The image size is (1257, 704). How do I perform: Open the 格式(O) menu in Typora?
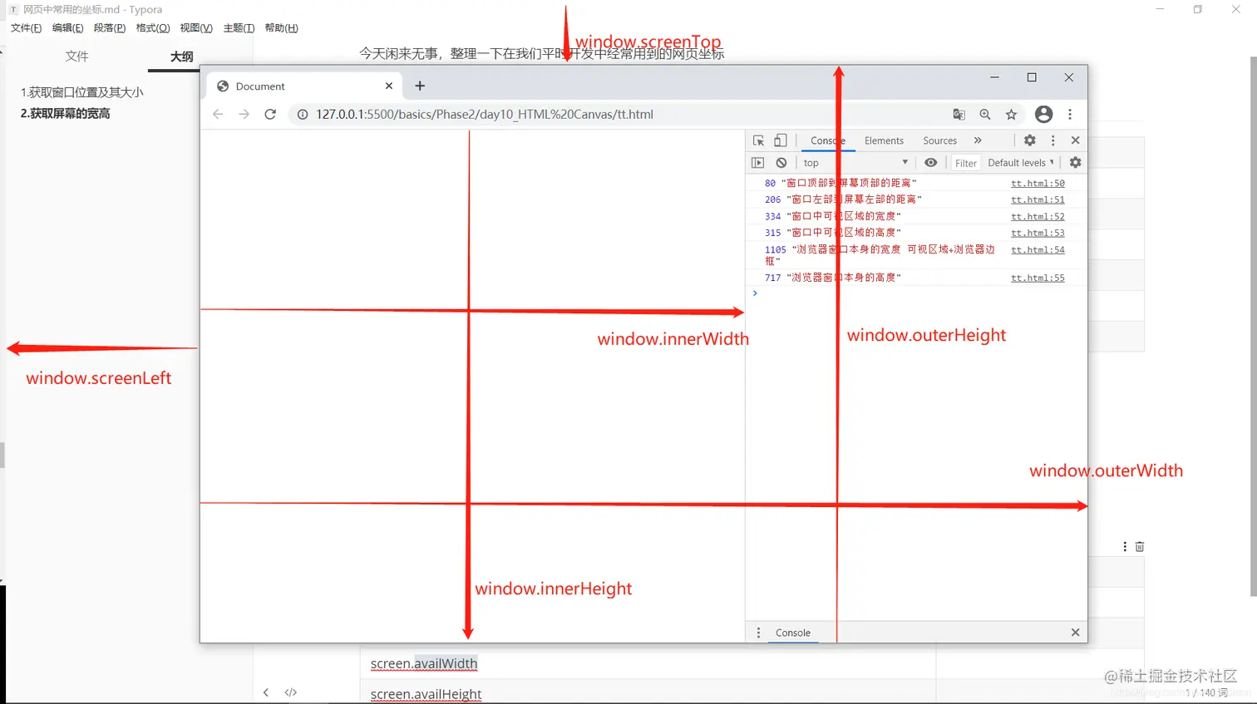tap(153, 28)
